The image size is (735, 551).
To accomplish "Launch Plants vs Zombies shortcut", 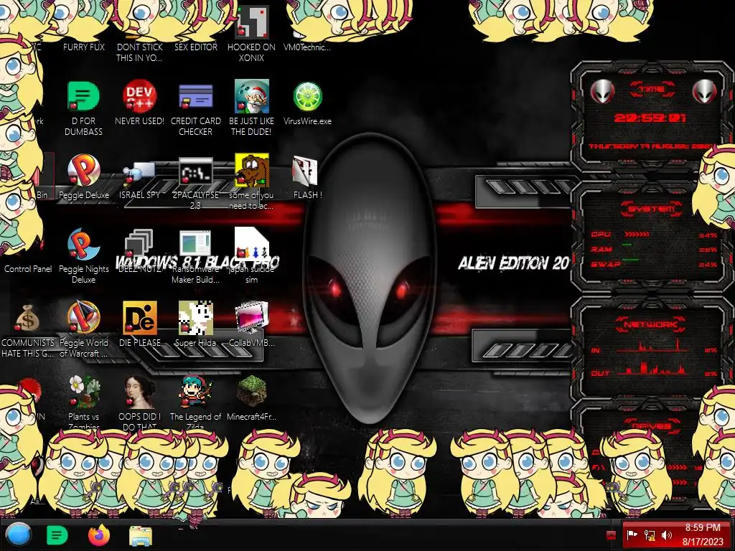I will [83, 392].
